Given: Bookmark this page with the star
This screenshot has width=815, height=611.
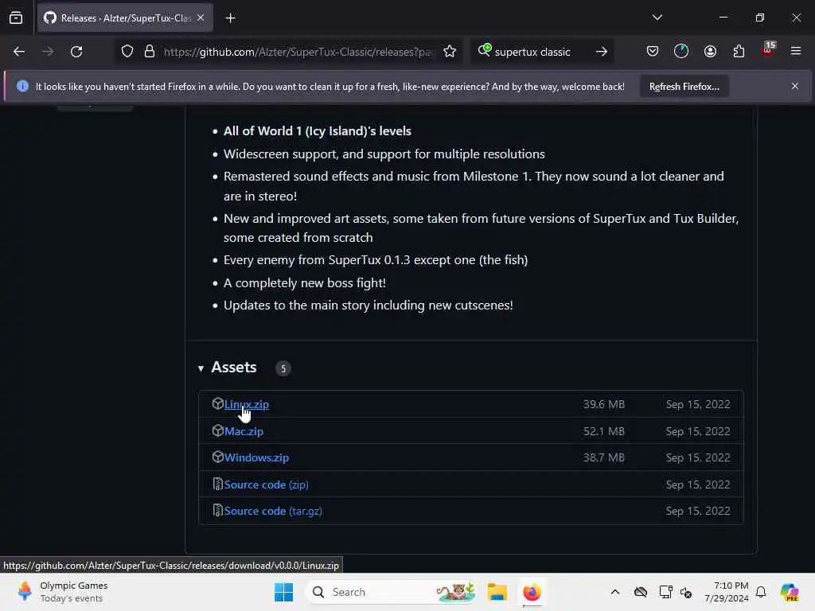Looking at the screenshot, I should tap(450, 52).
